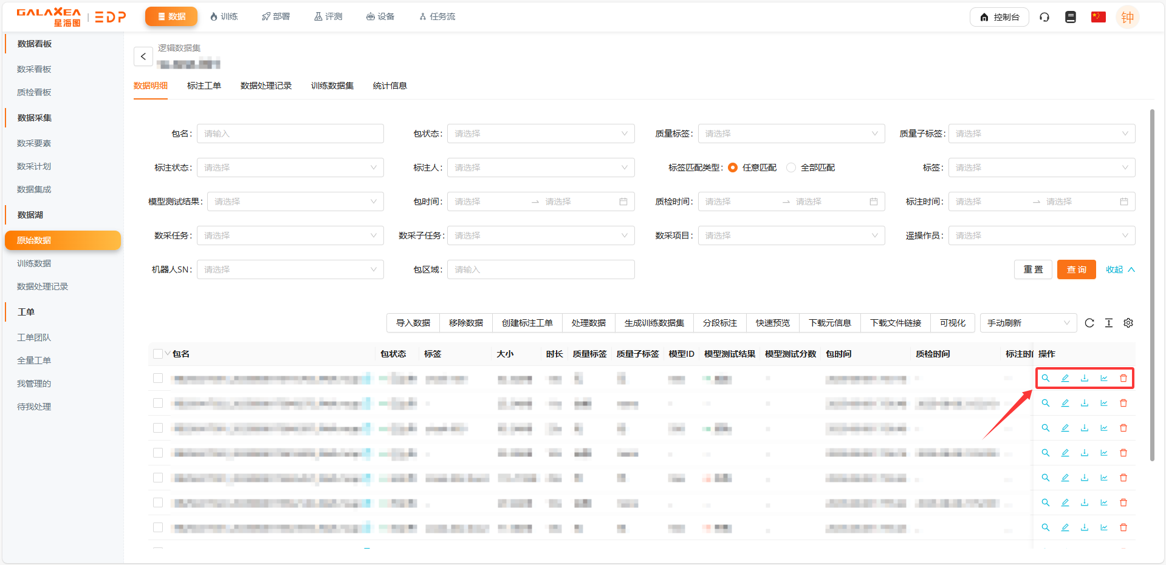Click the headset support icon in header
1166x565 pixels.
pos(1044,17)
